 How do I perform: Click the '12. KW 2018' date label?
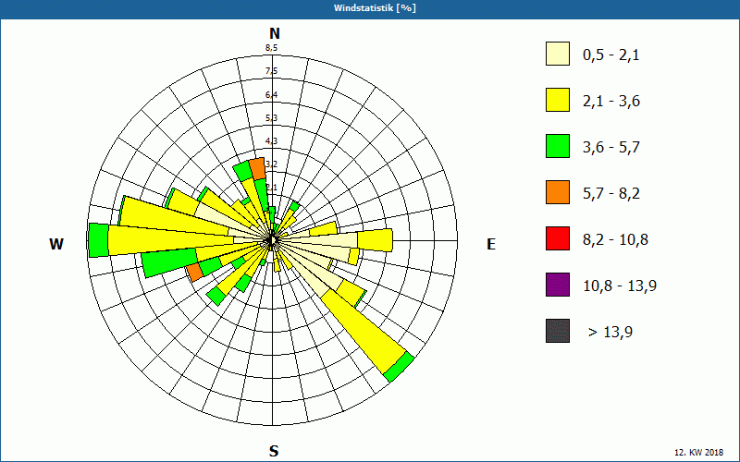coord(701,453)
